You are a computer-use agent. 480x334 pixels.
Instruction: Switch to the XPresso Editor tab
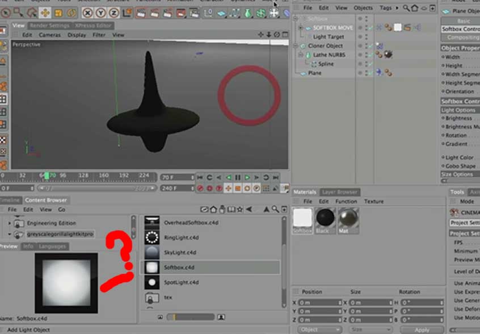pos(94,26)
